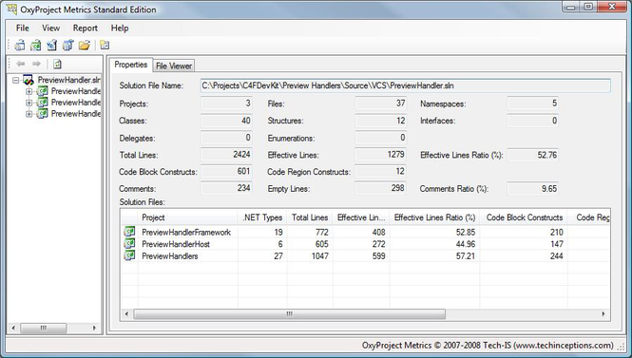The width and height of the screenshot is (632, 358).
Task: Click the forward arrow in tree toolbar
Action: (36, 64)
